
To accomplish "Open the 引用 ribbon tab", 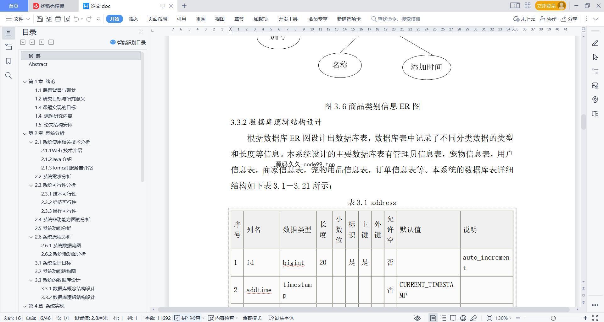I will point(181,19).
